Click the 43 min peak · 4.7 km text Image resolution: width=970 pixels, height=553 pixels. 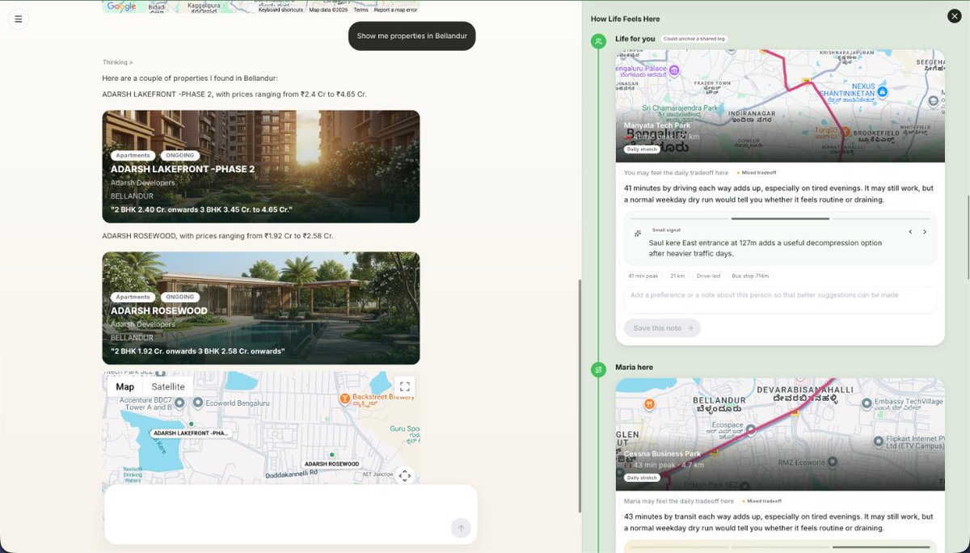[x=669, y=465]
